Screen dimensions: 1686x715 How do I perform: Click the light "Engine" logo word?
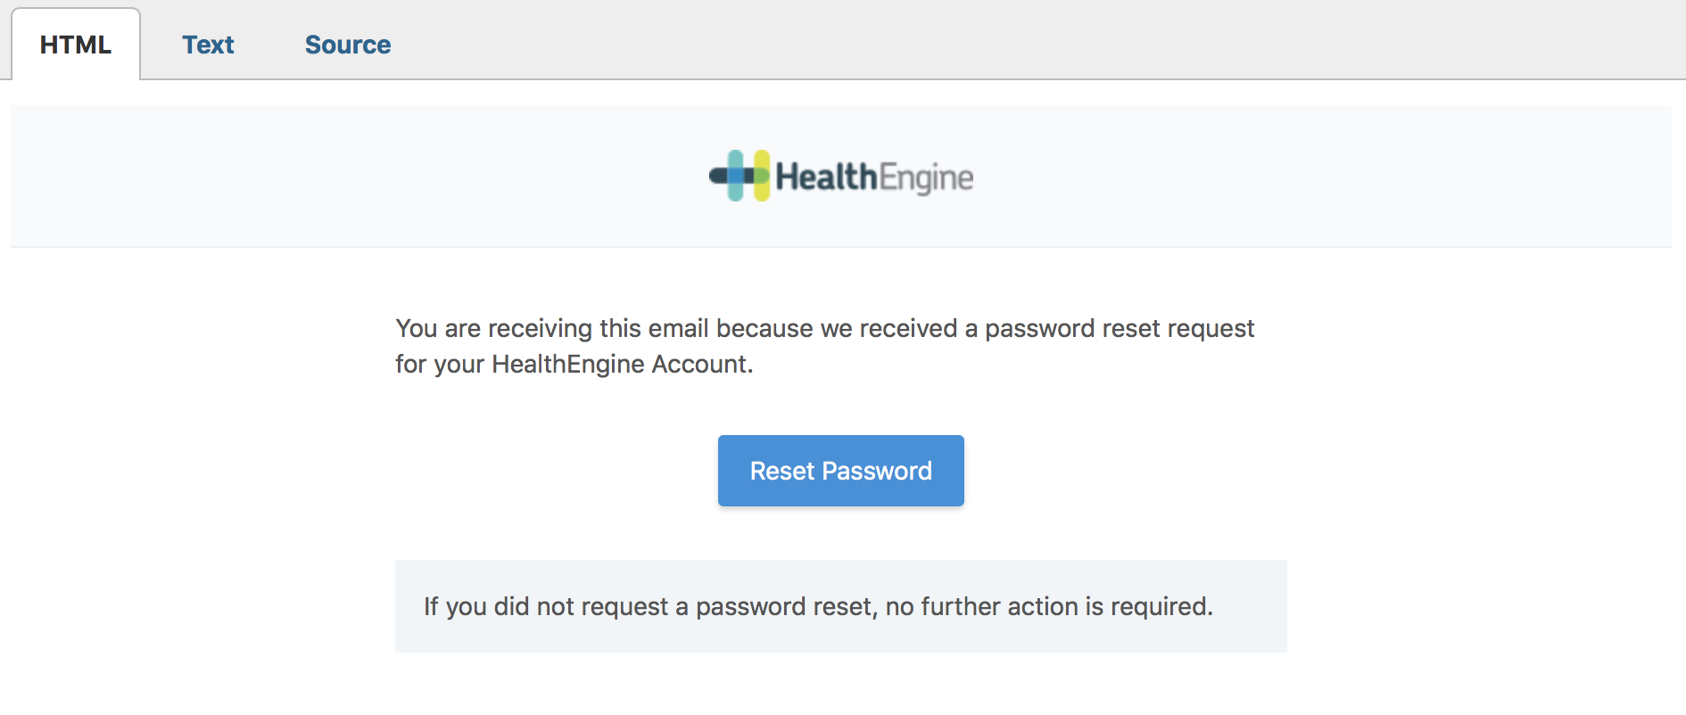coord(926,177)
